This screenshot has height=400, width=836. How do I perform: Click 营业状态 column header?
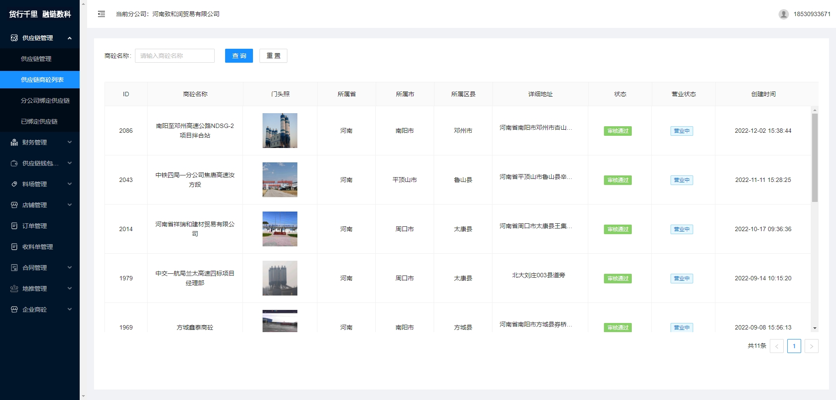coord(684,94)
